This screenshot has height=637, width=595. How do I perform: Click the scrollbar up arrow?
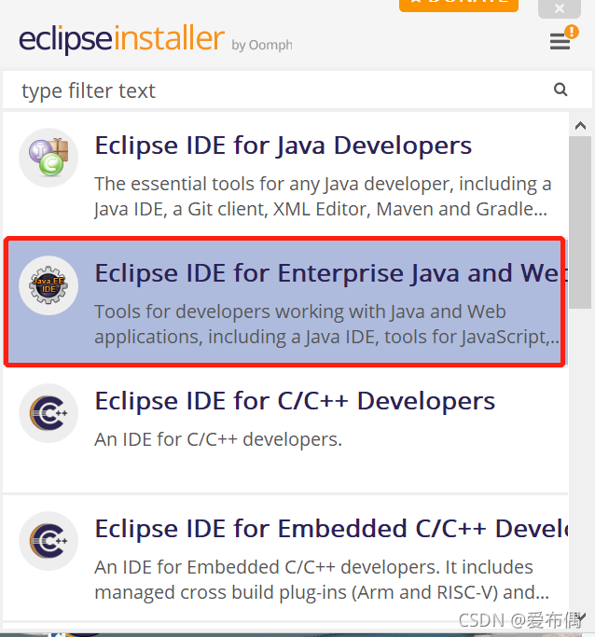tap(580, 126)
